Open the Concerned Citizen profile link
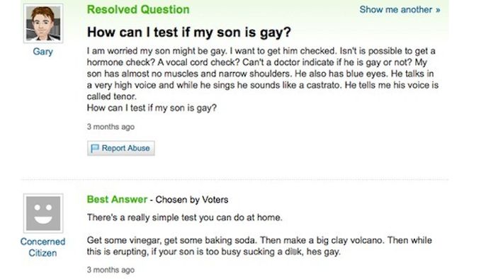 [x=43, y=247]
